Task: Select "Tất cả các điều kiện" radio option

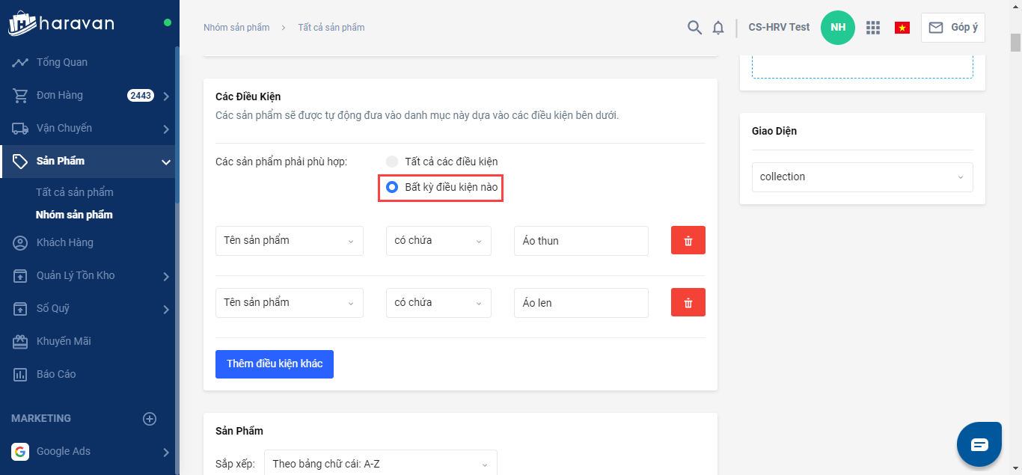Action: [392, 162]
